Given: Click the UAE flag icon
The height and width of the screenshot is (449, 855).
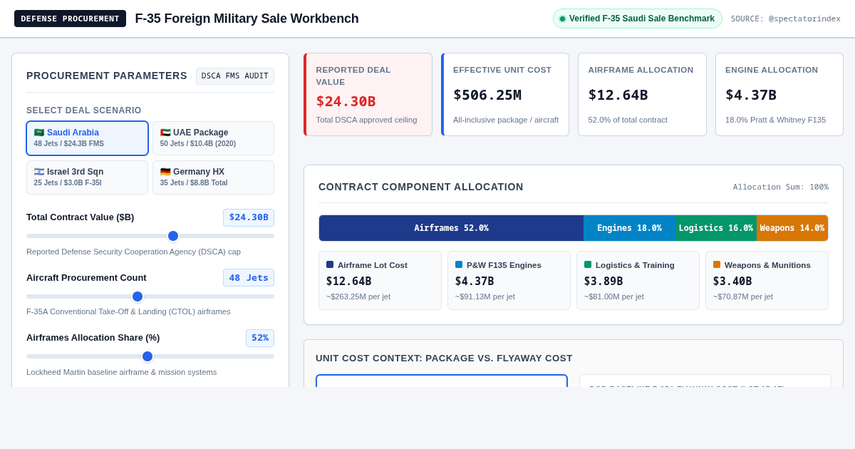Looking at the screenshot, I should click(x=165, y=133).
